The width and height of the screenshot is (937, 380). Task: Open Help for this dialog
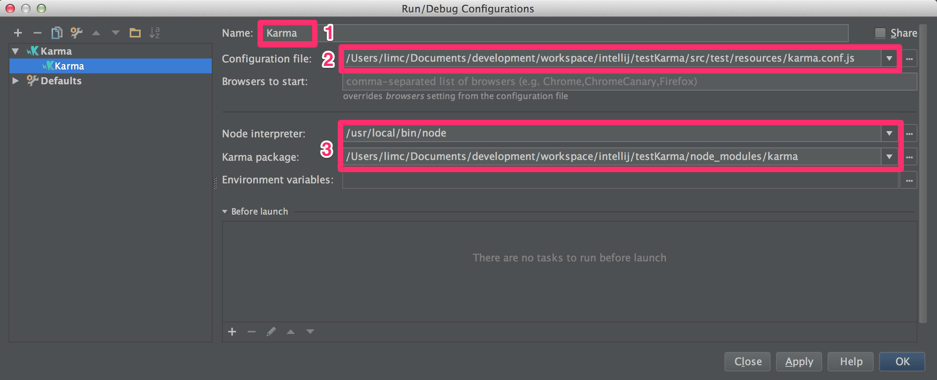pyautogui.click(x=851, y=362)
